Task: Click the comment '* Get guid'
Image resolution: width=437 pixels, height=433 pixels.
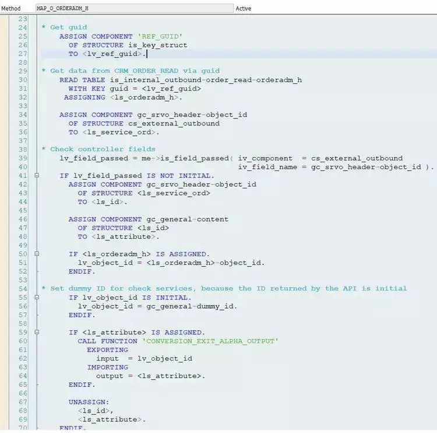Action: click(x=64, y=27)
